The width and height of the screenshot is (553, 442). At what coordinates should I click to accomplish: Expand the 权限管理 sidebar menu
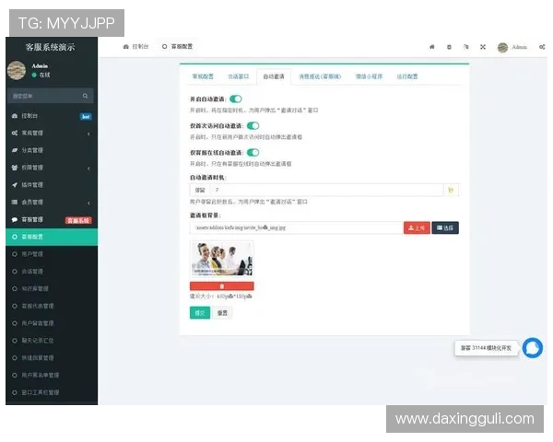pos(52,168)
